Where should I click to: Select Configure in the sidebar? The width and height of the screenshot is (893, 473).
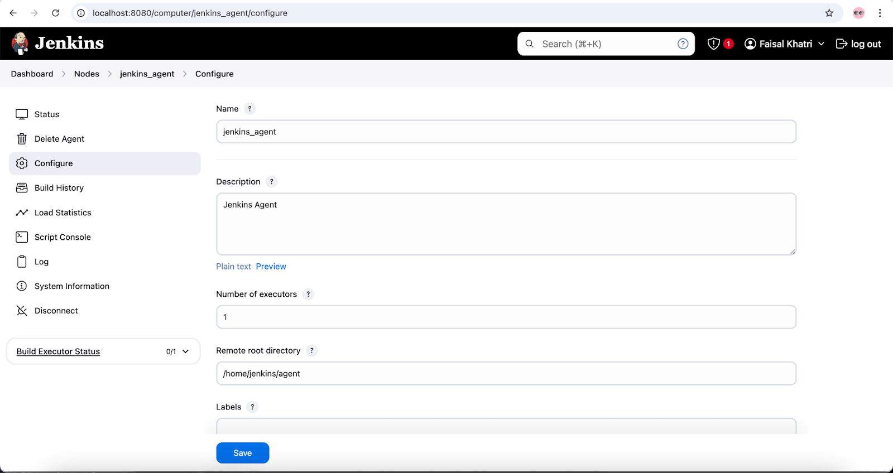coord(104,163)
